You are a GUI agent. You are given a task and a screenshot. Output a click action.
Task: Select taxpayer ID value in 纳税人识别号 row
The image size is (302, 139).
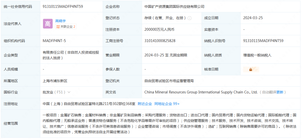pos(263,41)
